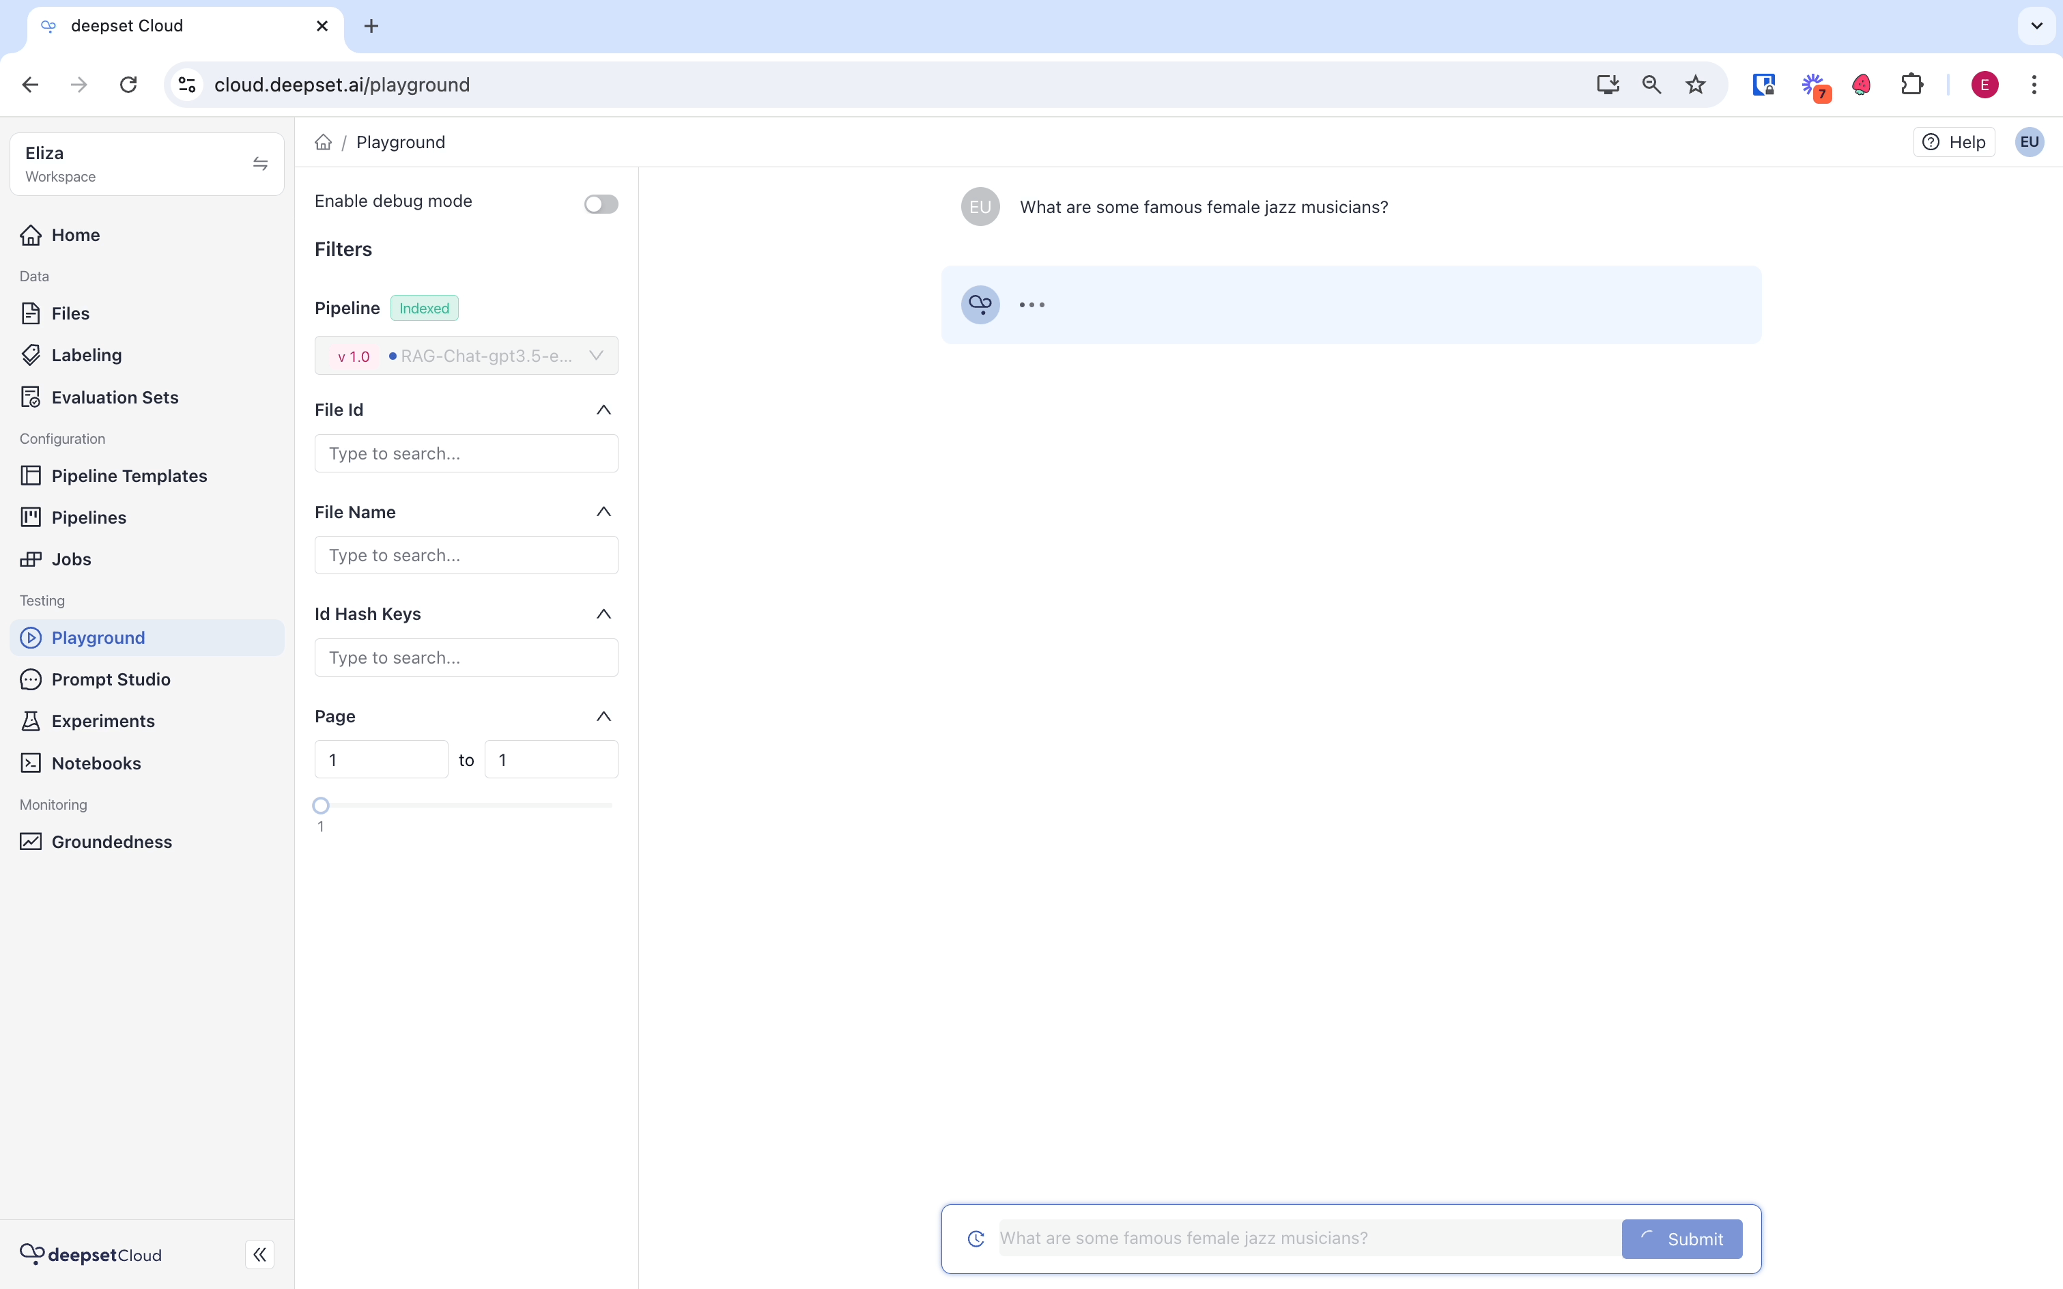
Task: Open the Groundedness monitoring page
Action: [x=112, y=841]
